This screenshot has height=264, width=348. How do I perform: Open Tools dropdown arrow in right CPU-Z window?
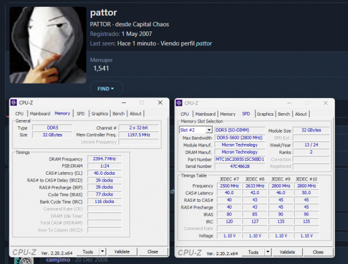tap(267, 252)
